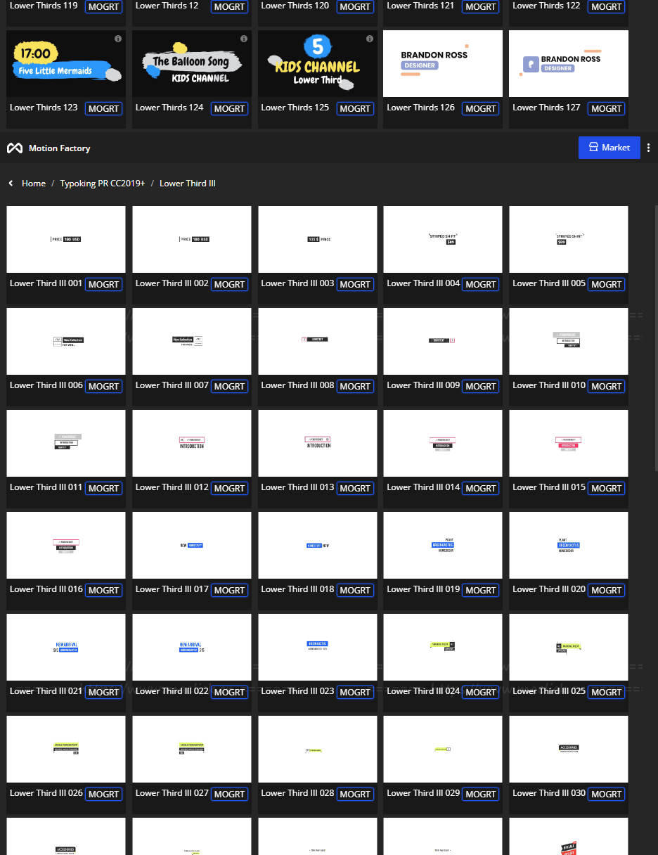Open the Market button
Image resolution: width=658 pixels, height=855 pixels.
[609, 148]
